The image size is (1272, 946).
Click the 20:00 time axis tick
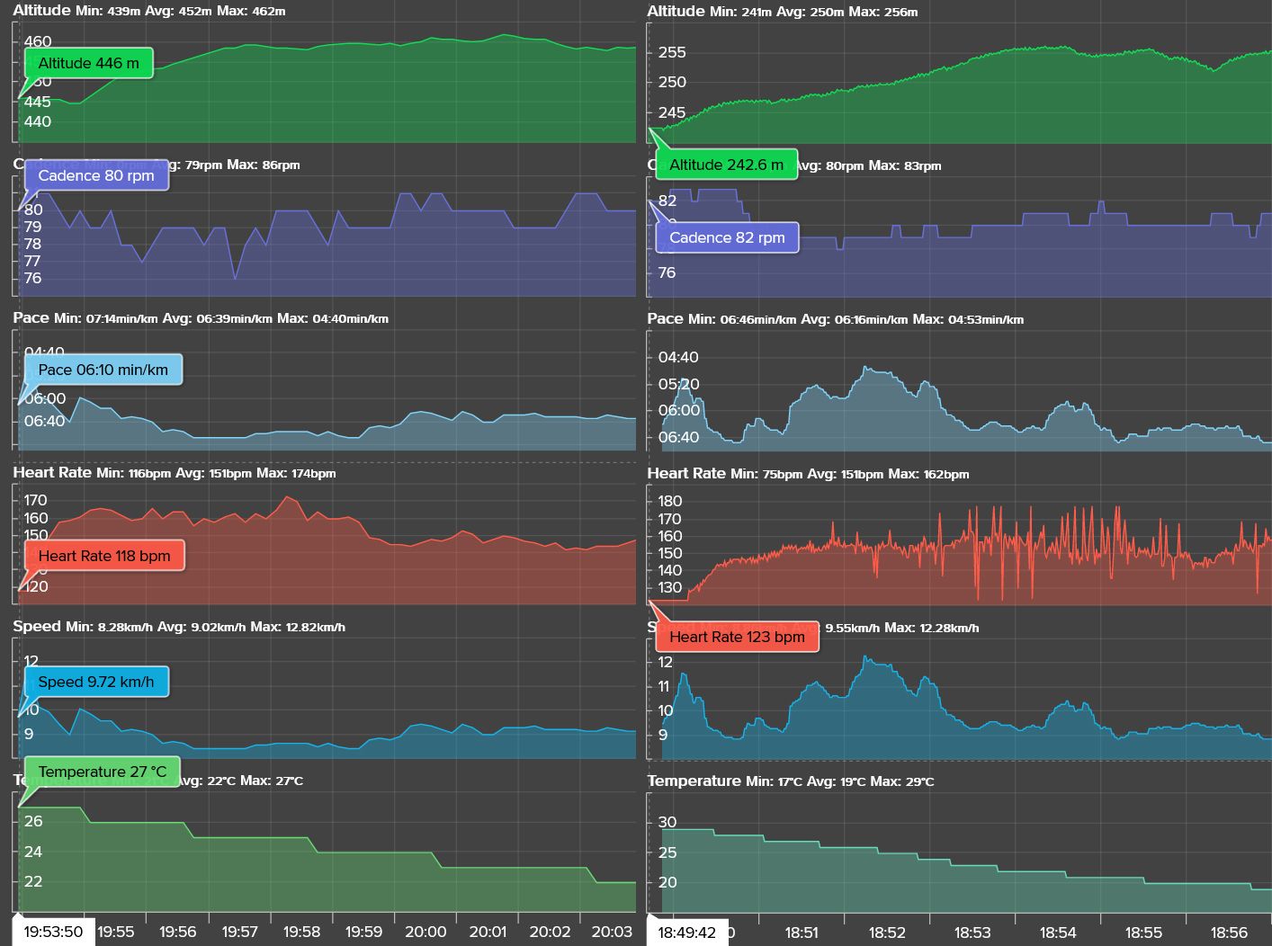click(425, 932)
